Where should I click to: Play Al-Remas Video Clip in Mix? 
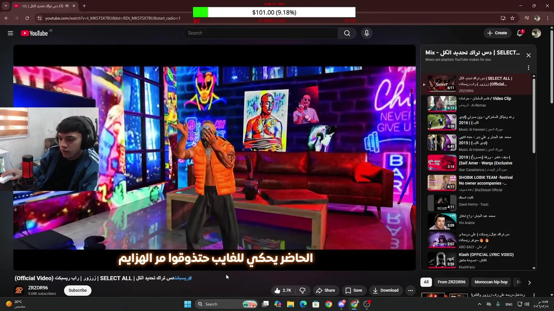(476, 103)
